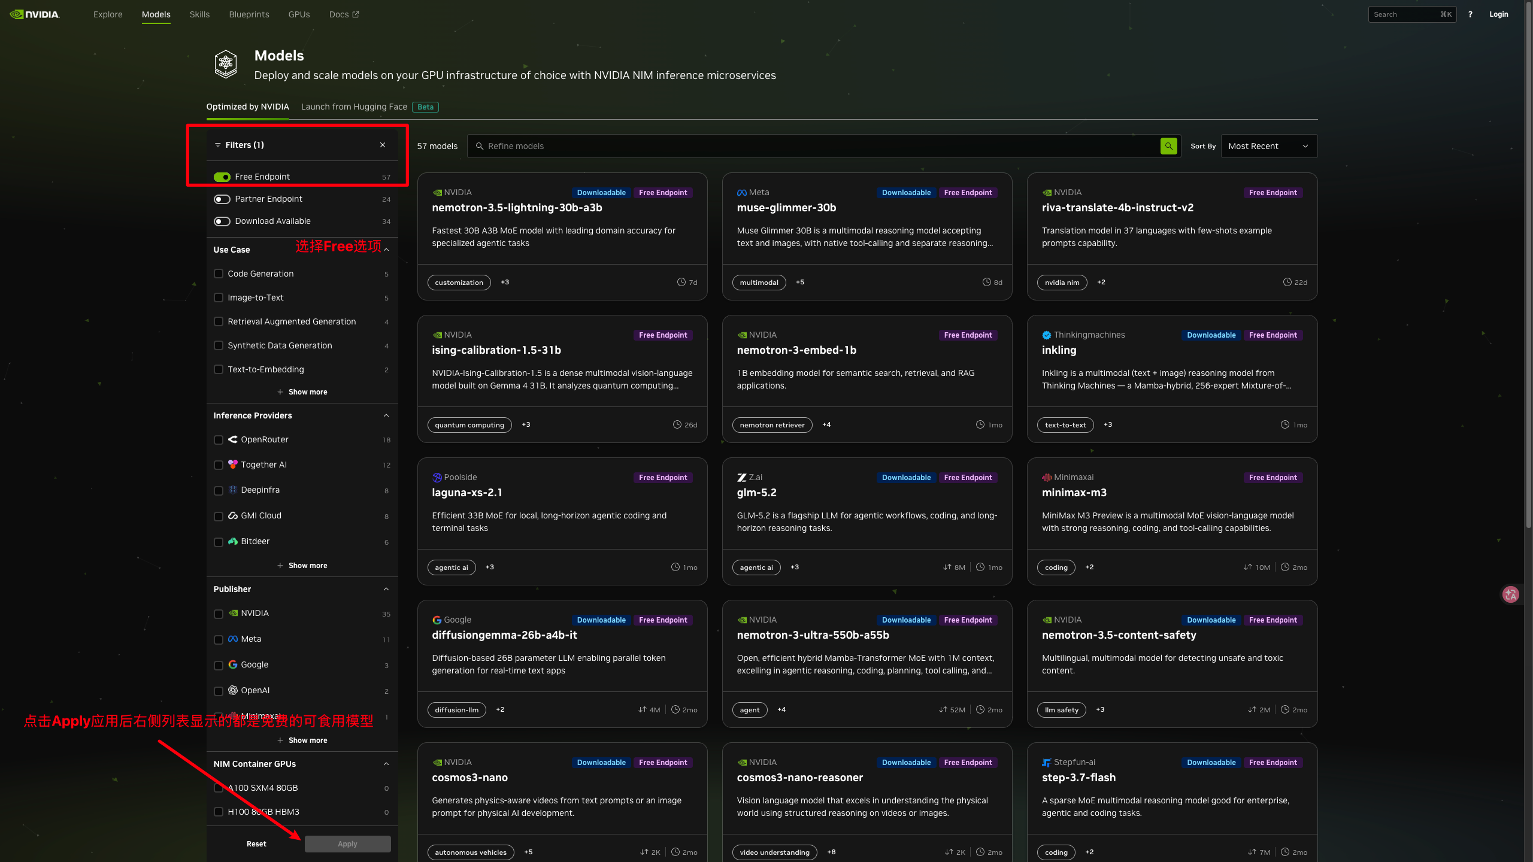
Task: Focus the top Search box
Action: click(1412, 14)
